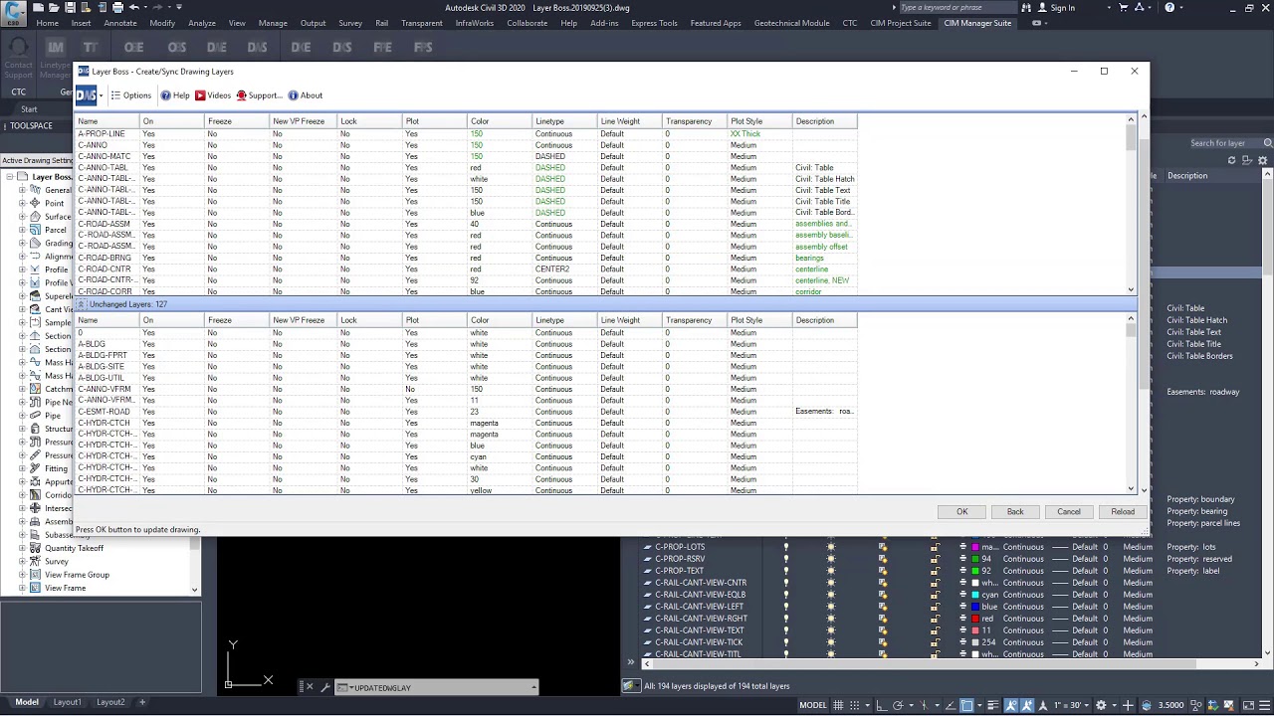The width and height of the screenshot is (1274, 716).
Task: Open the InfraWorks ribbon tab
Action: tap(474, 23)
